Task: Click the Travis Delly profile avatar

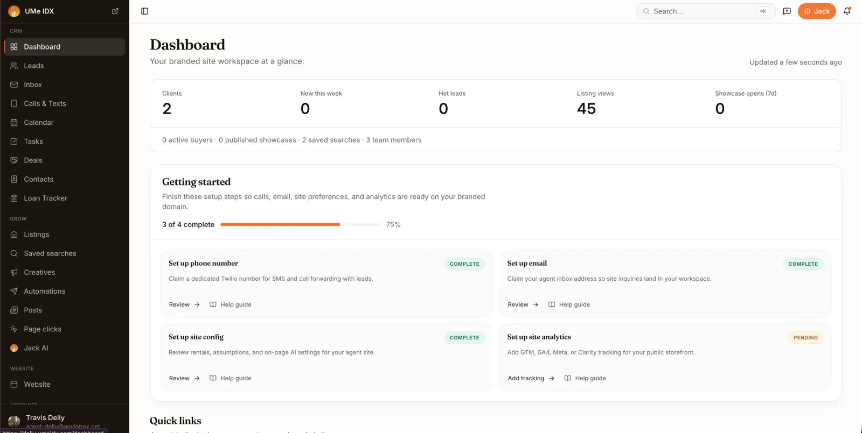Action: [x=14, y=421]
